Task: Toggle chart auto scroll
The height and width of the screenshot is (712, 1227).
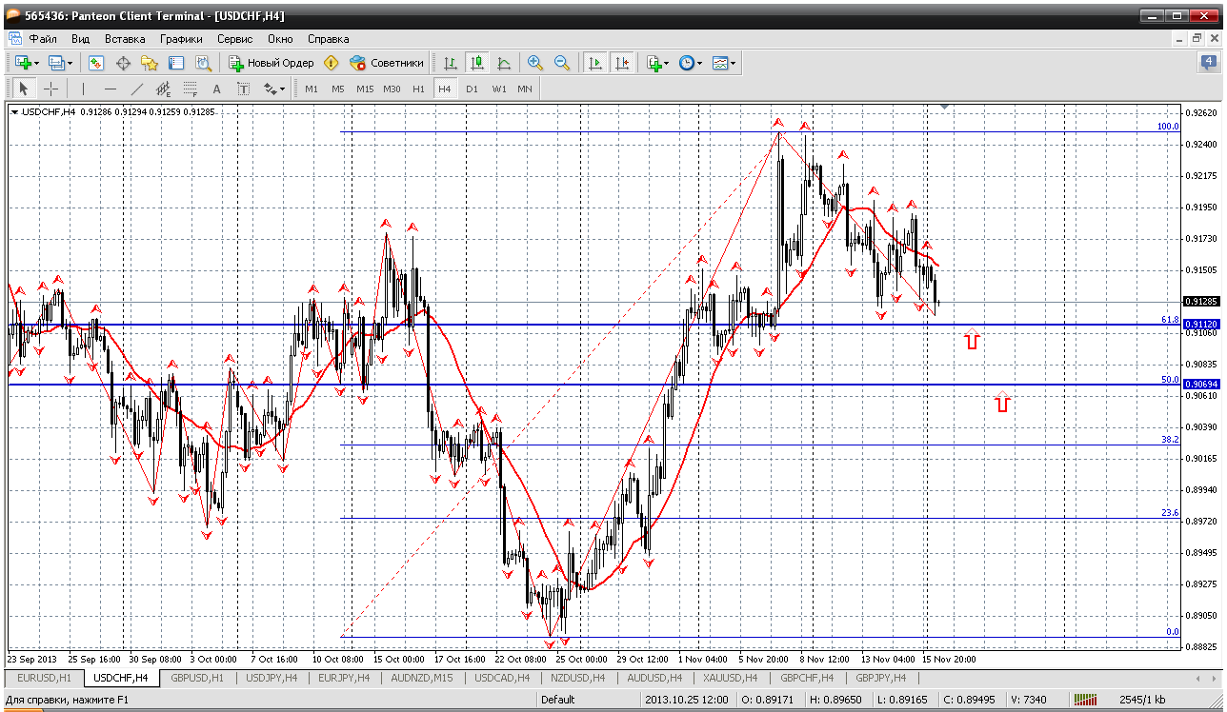Action: click(595, 63)
